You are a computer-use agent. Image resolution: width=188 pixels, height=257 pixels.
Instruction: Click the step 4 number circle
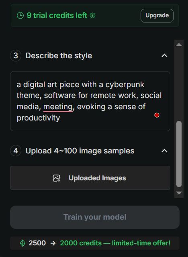pos(16,151)
